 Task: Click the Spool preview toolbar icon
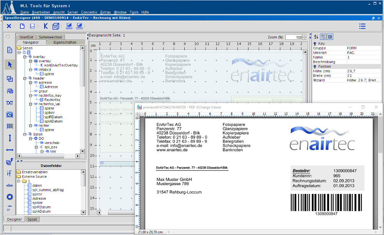[69, 26]
